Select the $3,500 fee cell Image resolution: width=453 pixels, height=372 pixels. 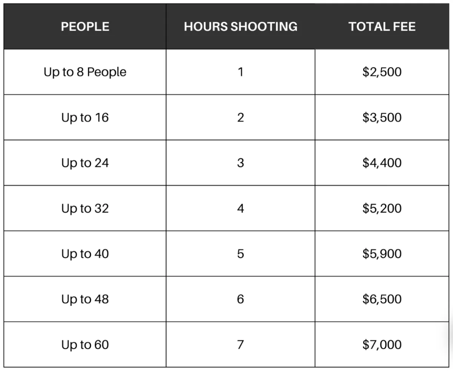tap(382, 117)
